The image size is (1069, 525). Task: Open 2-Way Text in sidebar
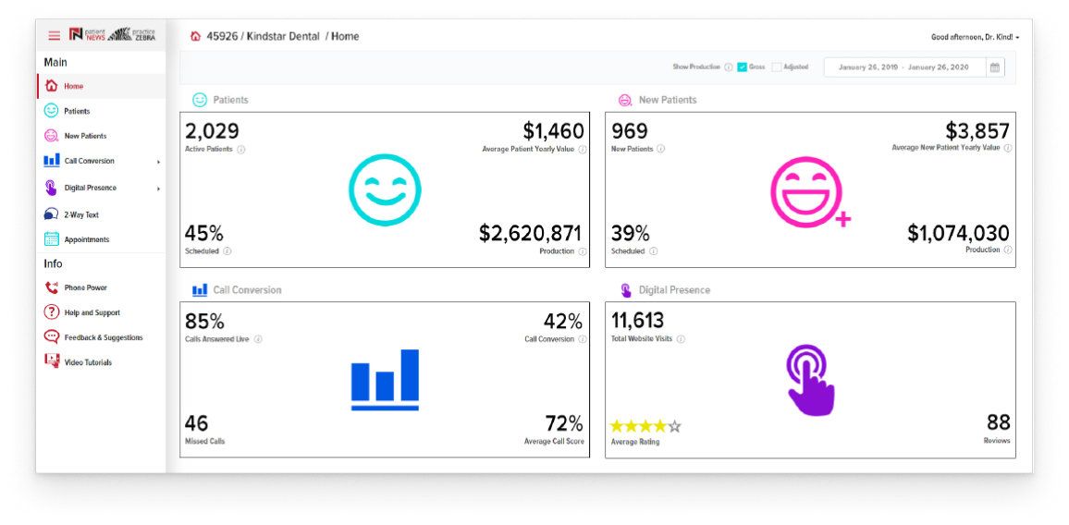click(102, 214)
